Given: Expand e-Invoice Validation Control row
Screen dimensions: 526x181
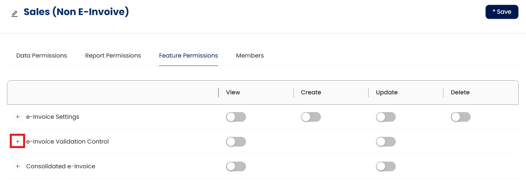Looking at the screenshot, I should pos(18,142).
